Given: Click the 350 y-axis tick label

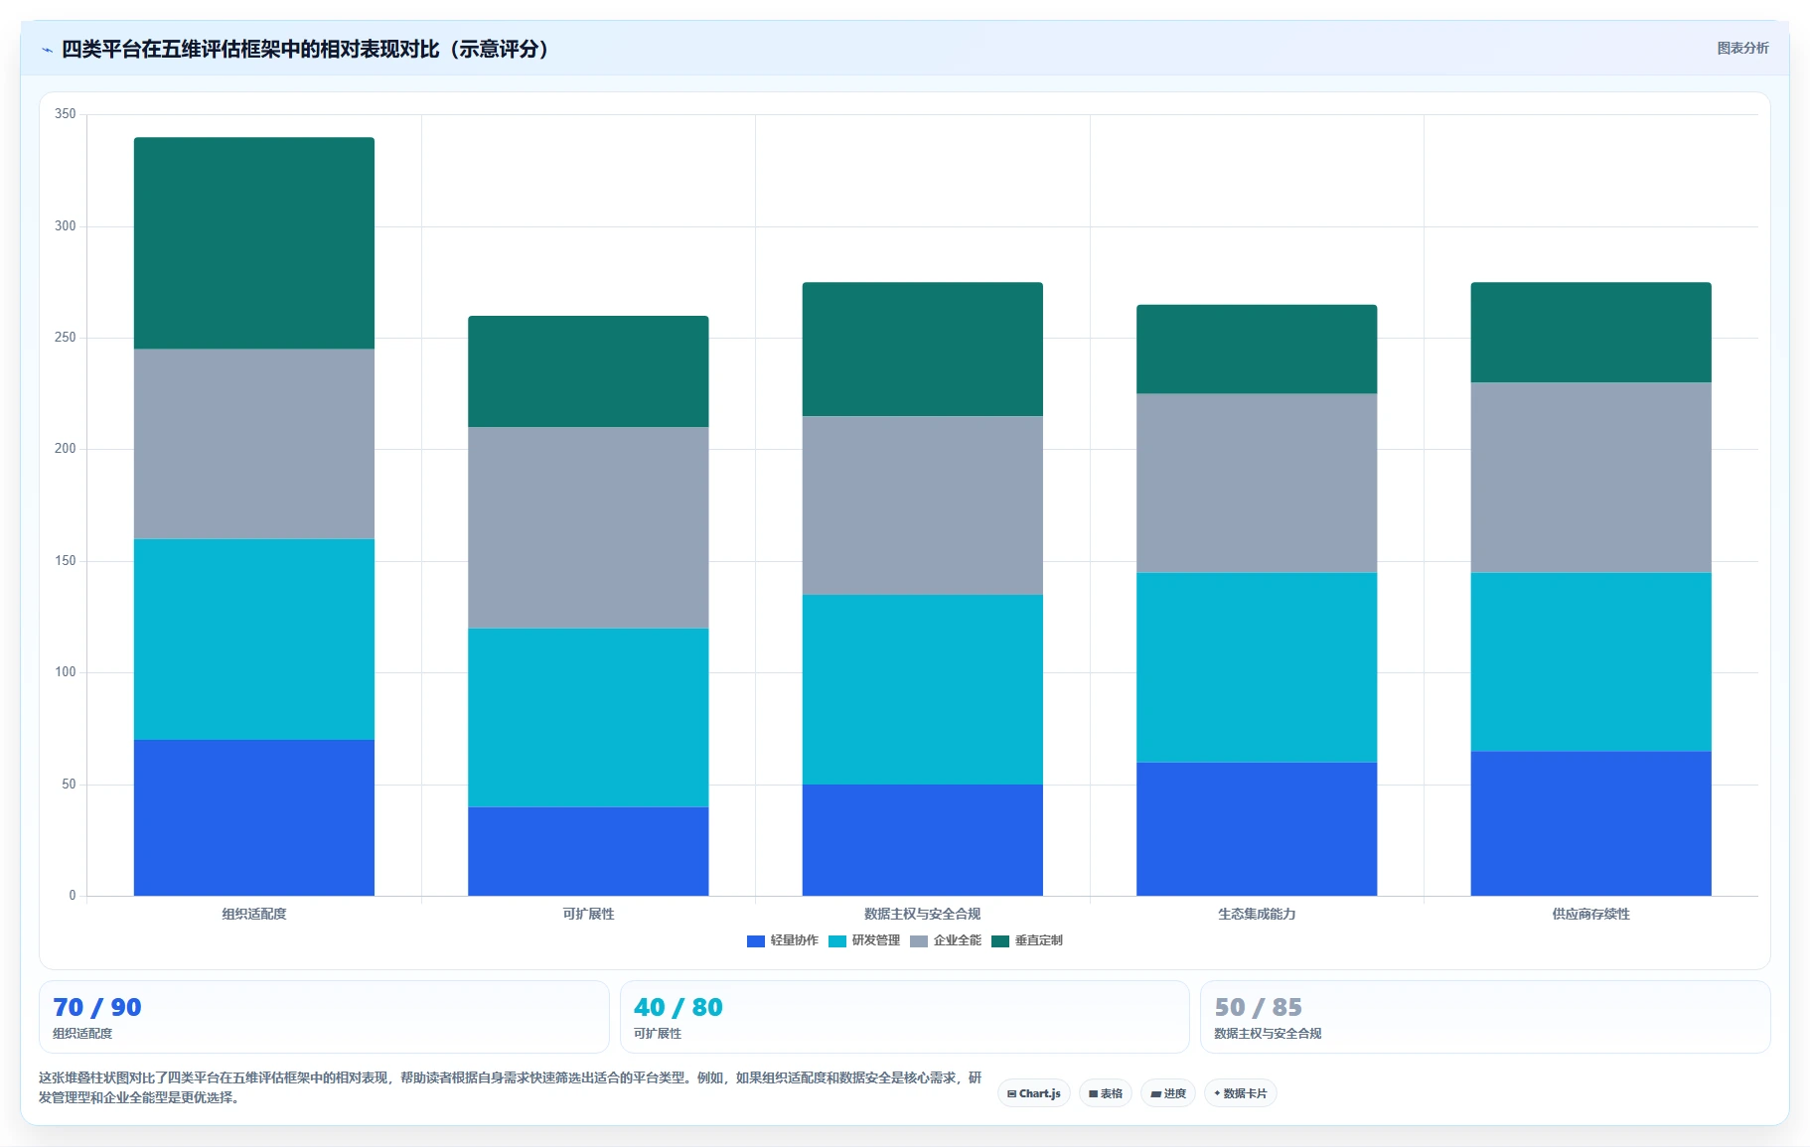Looking at the screenshot, I should pyautogui.click(x=66, y=114).
